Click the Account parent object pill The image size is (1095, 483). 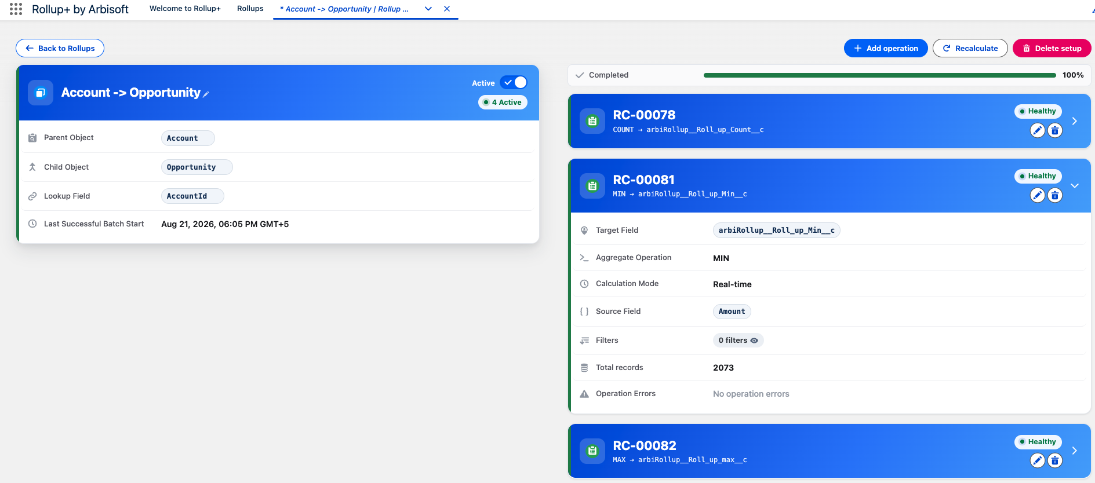coord(188,138)
